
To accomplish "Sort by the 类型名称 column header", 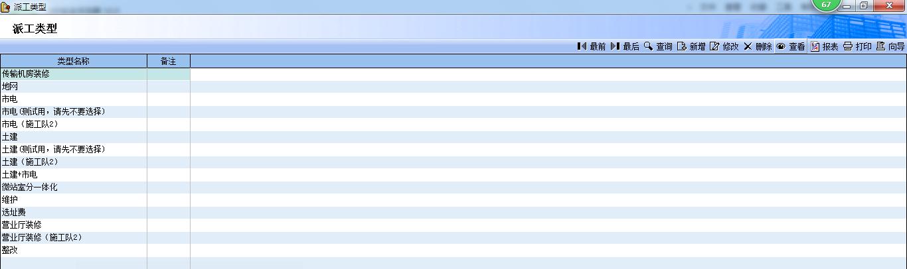I will [x=73, y=61].
